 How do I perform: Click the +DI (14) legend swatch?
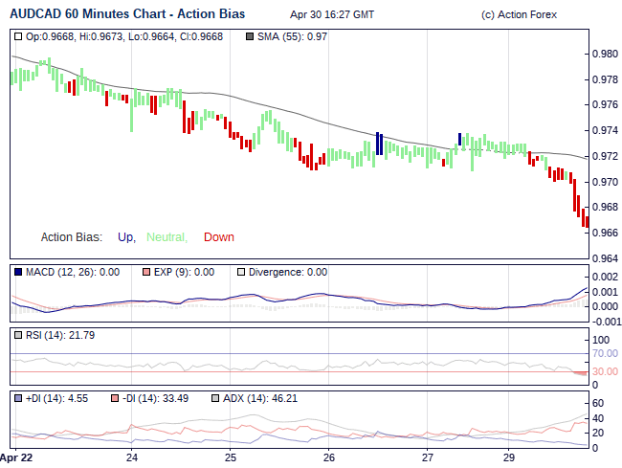pyautogui.click(x=19, y=398)
